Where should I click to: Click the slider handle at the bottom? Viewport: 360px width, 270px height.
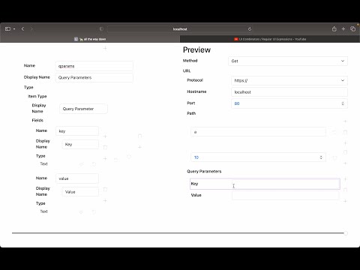[346, 233]
